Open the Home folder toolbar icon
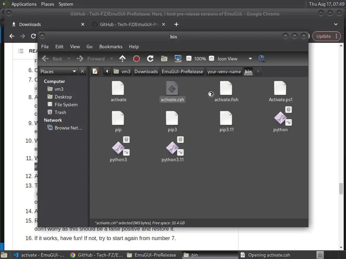The image size is (346, 259). pyautogui.click(x=164, y=59)
